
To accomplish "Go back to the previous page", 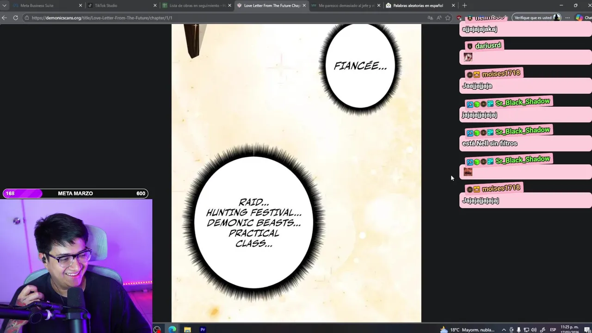I will click(x=5, y=18).
